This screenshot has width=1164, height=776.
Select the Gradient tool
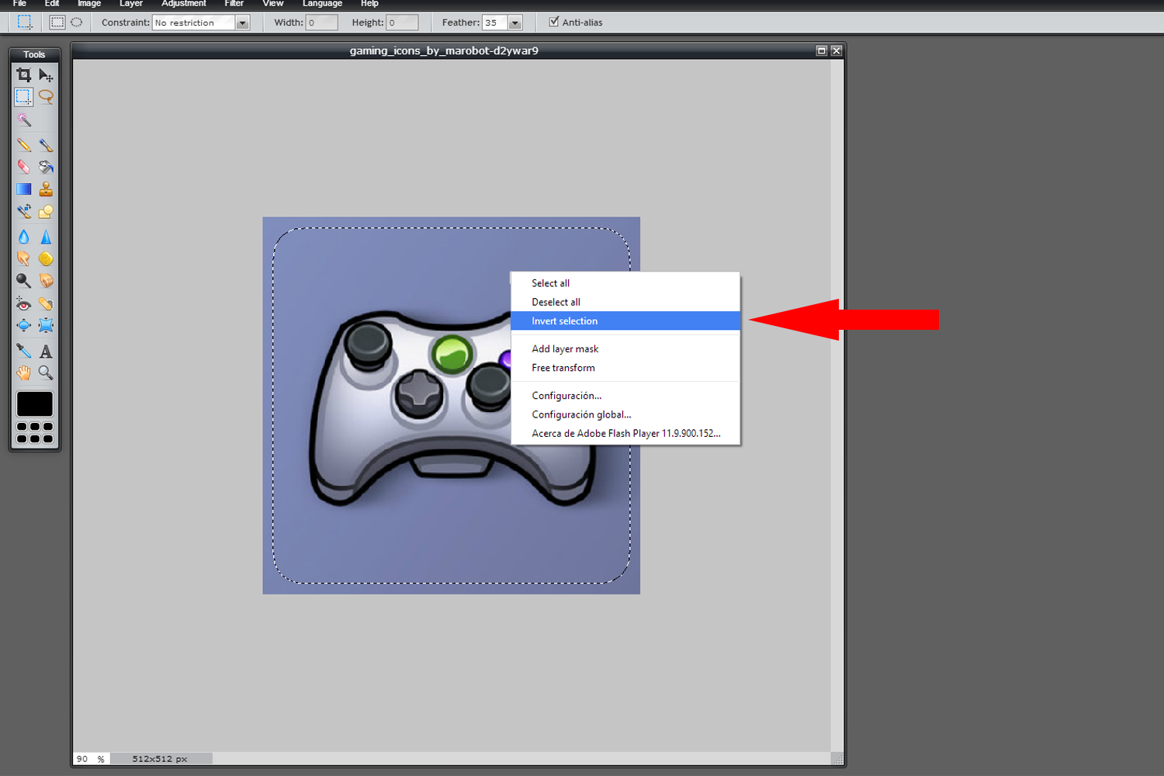point(24,189)
